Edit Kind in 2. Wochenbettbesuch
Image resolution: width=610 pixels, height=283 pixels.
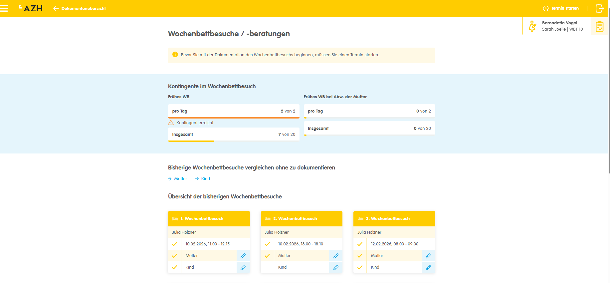coord(336,267)
